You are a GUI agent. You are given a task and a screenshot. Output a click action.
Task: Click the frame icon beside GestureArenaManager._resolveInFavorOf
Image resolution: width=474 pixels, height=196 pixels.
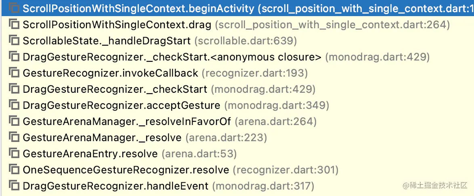click(x=14, y=121)
